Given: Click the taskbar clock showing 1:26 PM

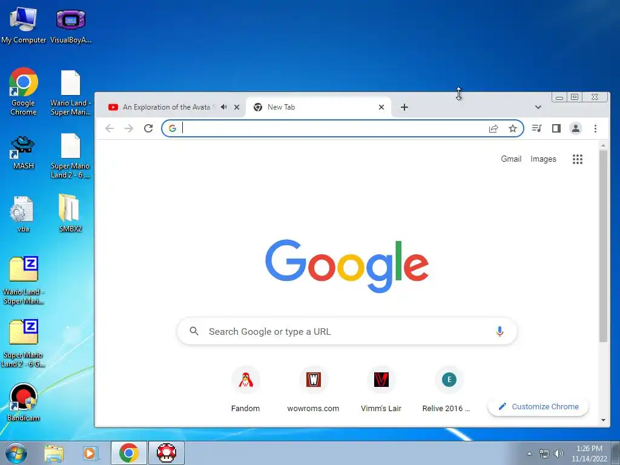Looking at the screenshot, I should pyautogui.click(x=589, y=453).
